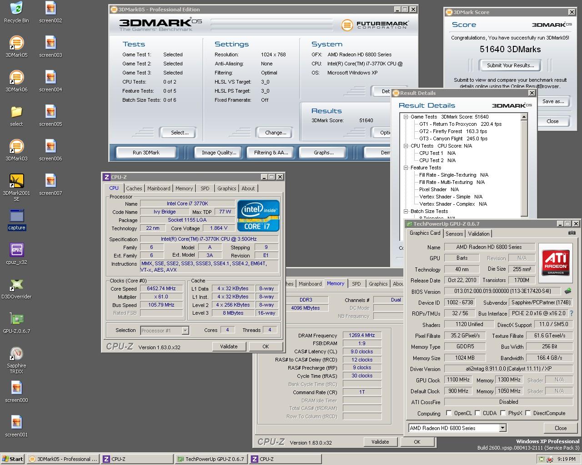Click Filtering & AA... button

[x=271, y=153]
